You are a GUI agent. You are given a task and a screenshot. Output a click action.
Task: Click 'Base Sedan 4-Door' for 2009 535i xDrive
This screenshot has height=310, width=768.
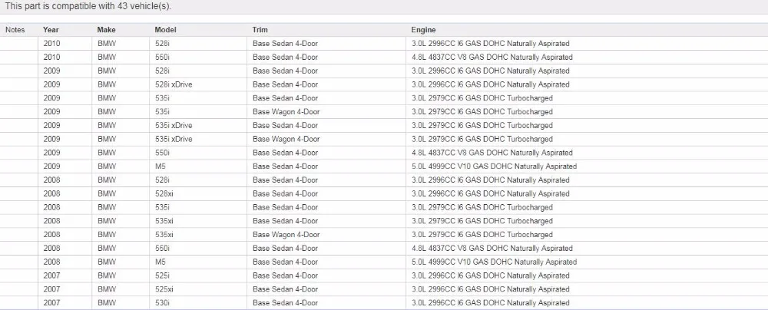(285, 125)
